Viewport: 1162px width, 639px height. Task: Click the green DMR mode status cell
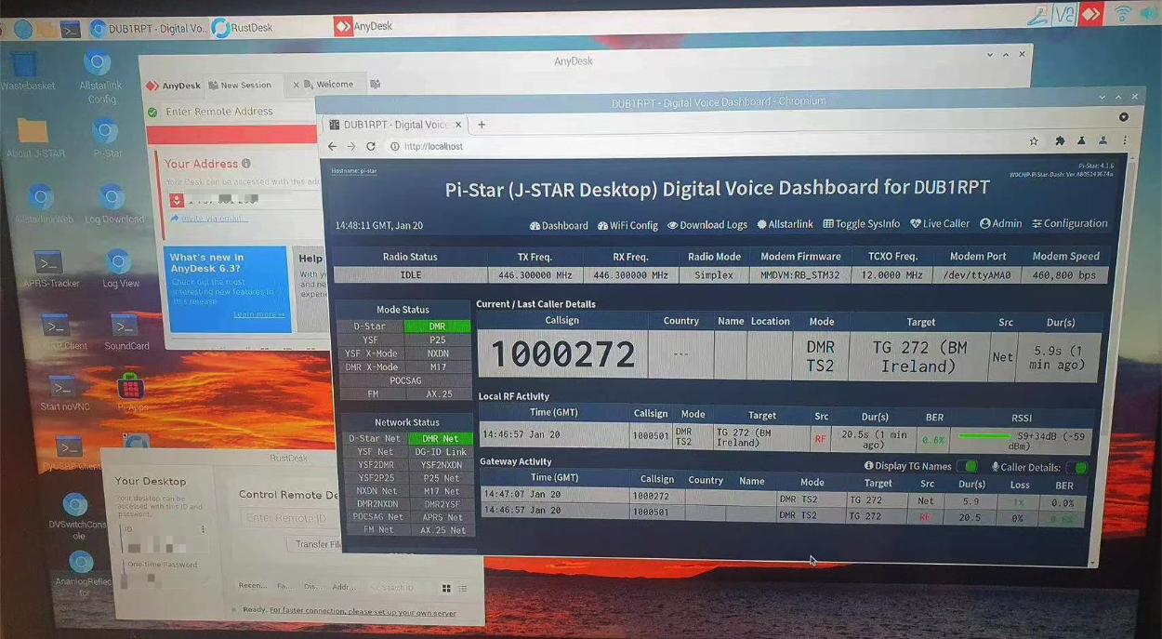(x=437, y=326)
